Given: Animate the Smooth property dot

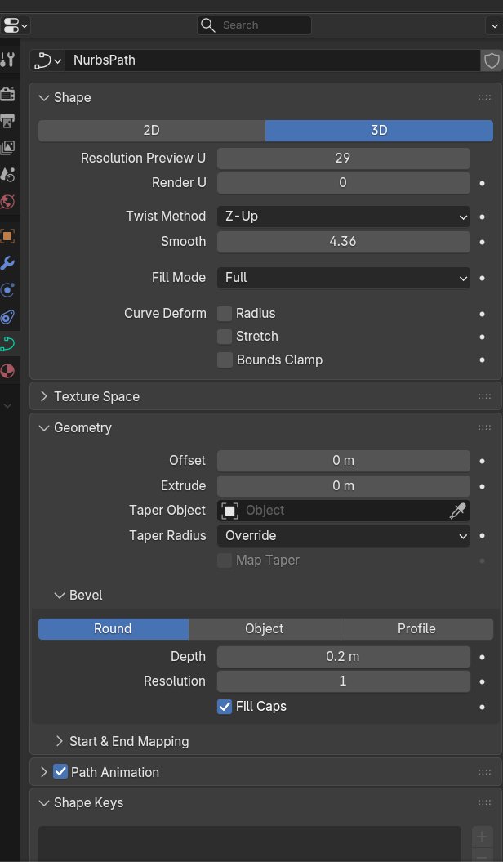Looking at the screenshot, I should tap(482, 242).
